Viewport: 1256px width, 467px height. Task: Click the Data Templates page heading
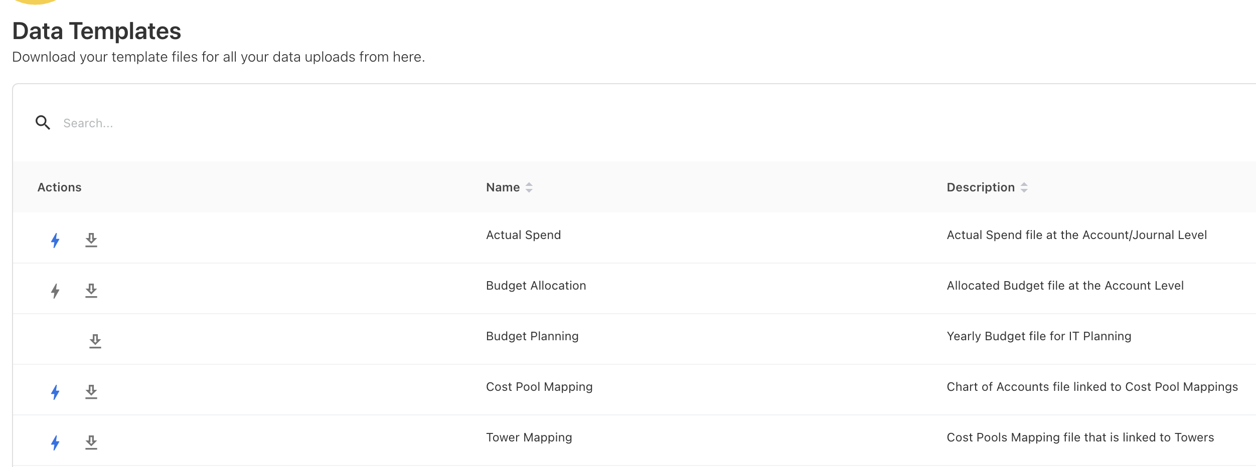click(96, 31)
